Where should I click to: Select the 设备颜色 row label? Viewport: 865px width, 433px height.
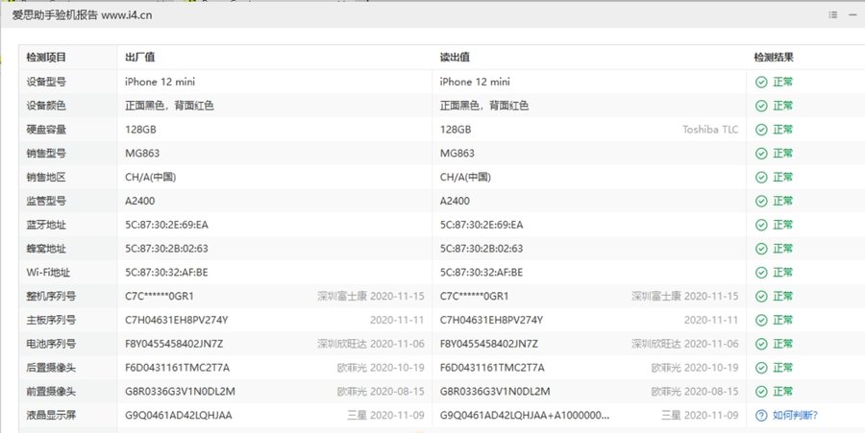[46, 106]
